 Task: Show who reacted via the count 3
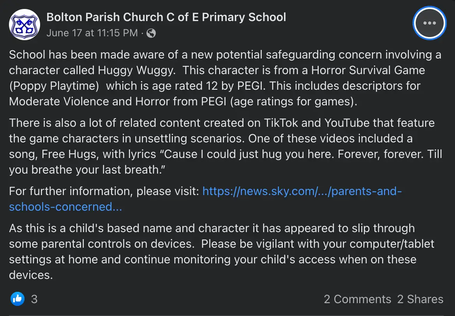tap(34, 299)
